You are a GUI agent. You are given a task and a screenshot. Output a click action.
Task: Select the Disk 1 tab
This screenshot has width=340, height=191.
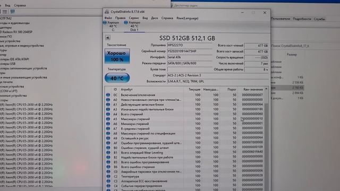tap(134, 26)
